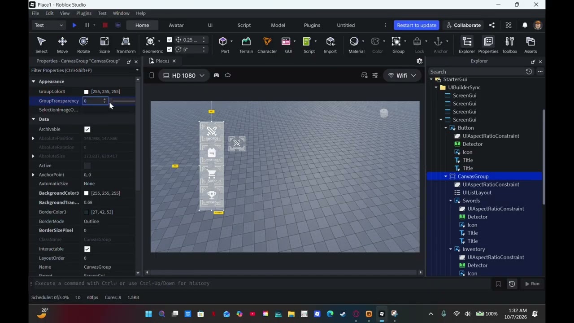The height and width of the screenshot is (323, 574).
Task: Uncheck the Archivable property checkbox
Action: (87, 129)
